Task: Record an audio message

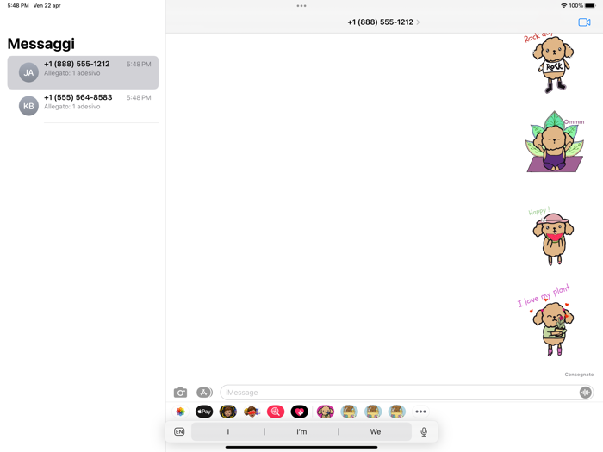Action: click(585, 393)
